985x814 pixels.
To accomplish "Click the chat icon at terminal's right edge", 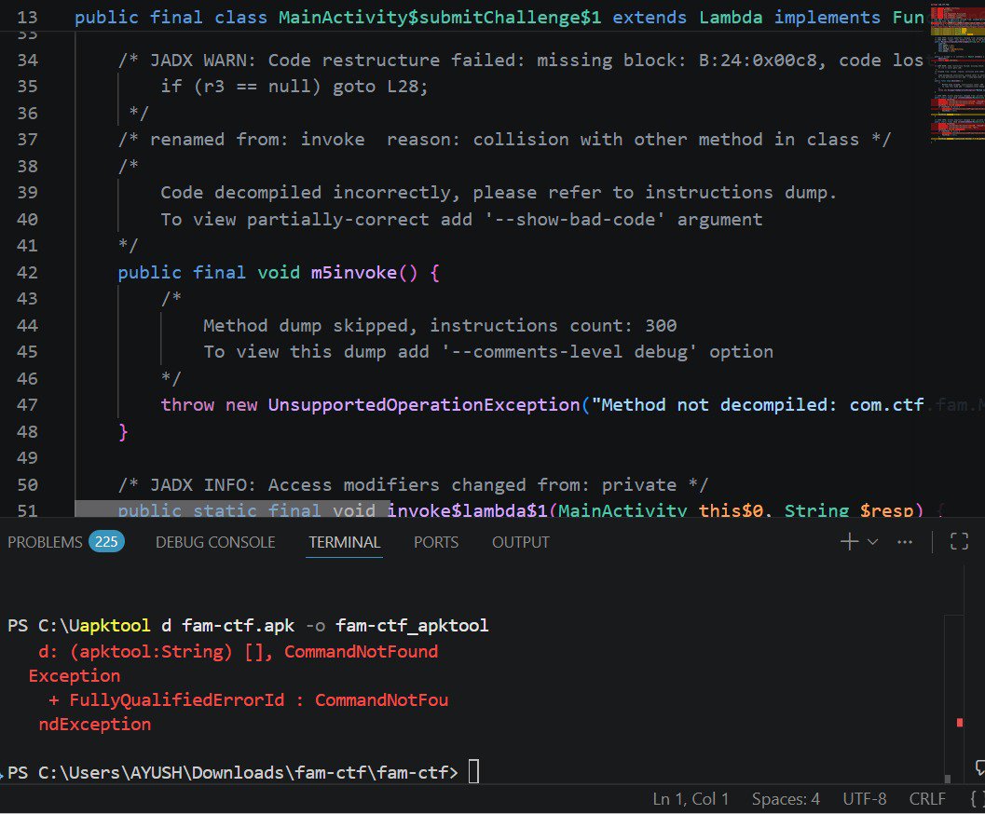I will click(979, 767).
